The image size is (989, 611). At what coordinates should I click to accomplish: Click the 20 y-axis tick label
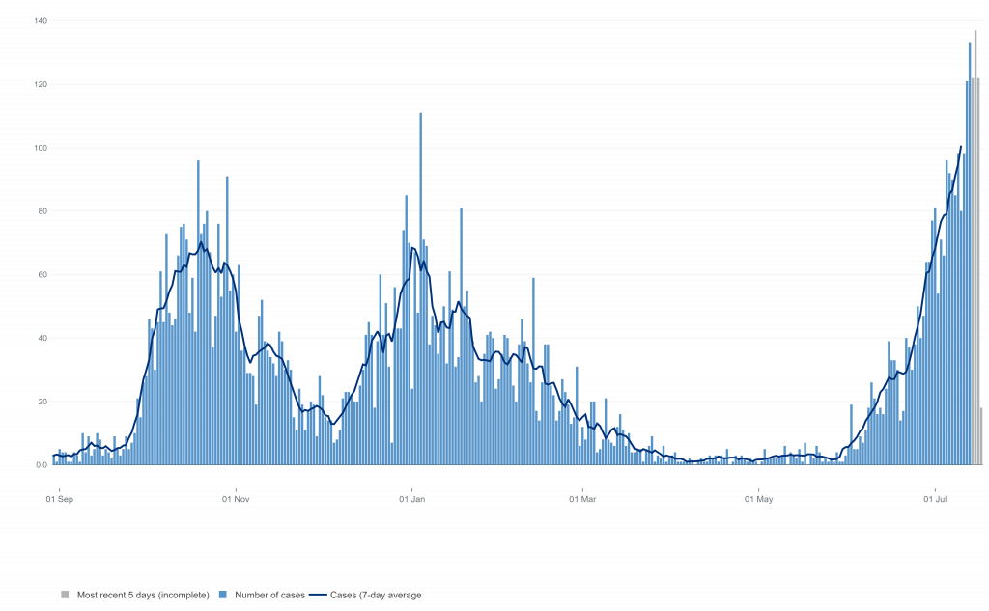coord(42,402)
